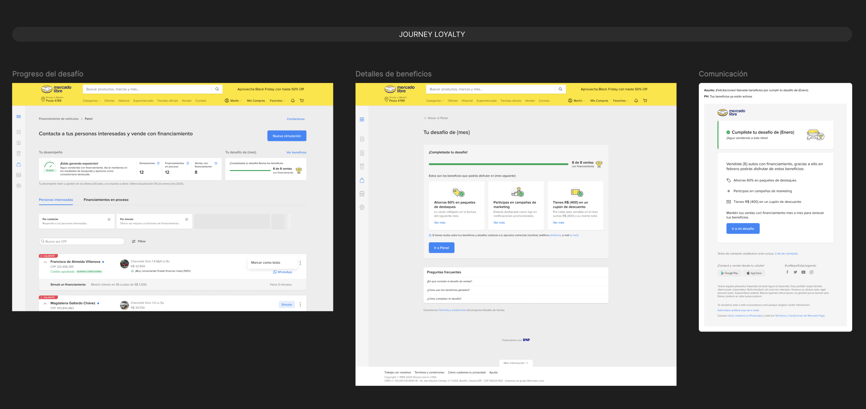The width and height of the screenshot is (866, 409).
Task: Open hamburger menu in Detalles de beneficios panel
Action: [362, 119]
